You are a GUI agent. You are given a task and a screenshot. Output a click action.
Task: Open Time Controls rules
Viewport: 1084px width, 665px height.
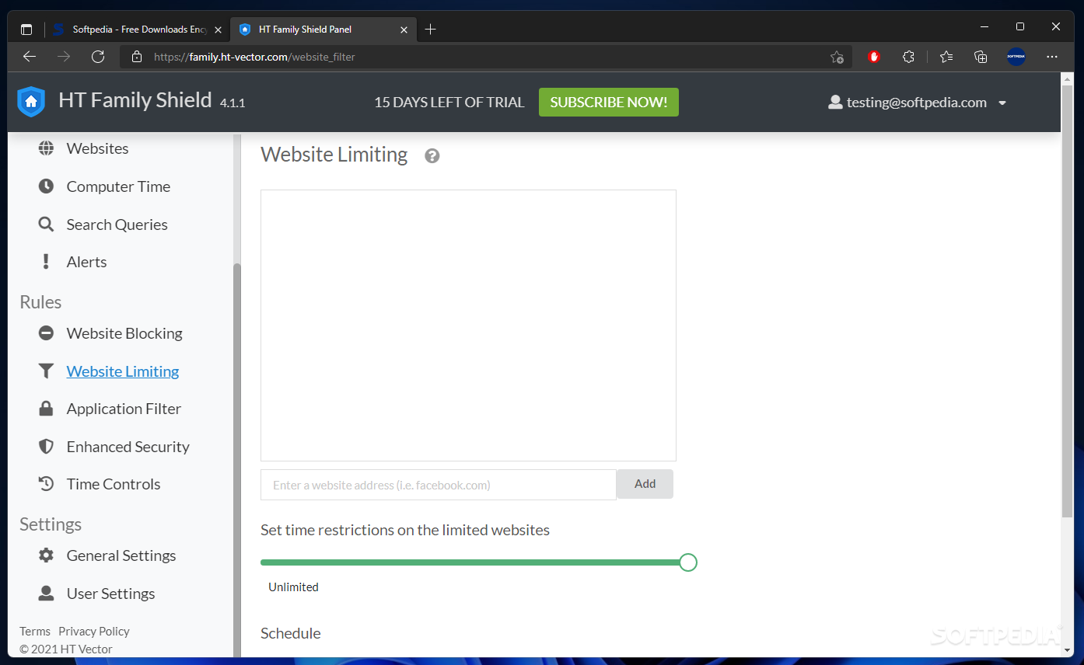click(114, 484)
